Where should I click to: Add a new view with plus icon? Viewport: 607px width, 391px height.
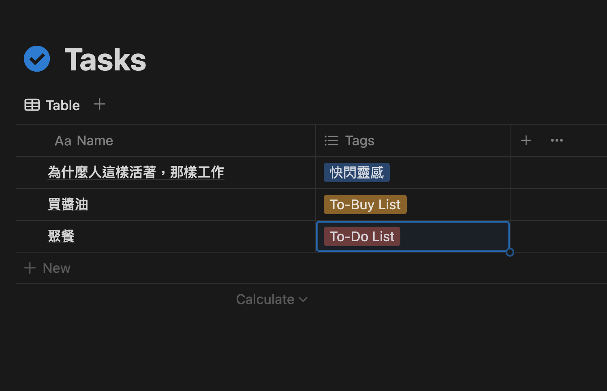point(99,104)
